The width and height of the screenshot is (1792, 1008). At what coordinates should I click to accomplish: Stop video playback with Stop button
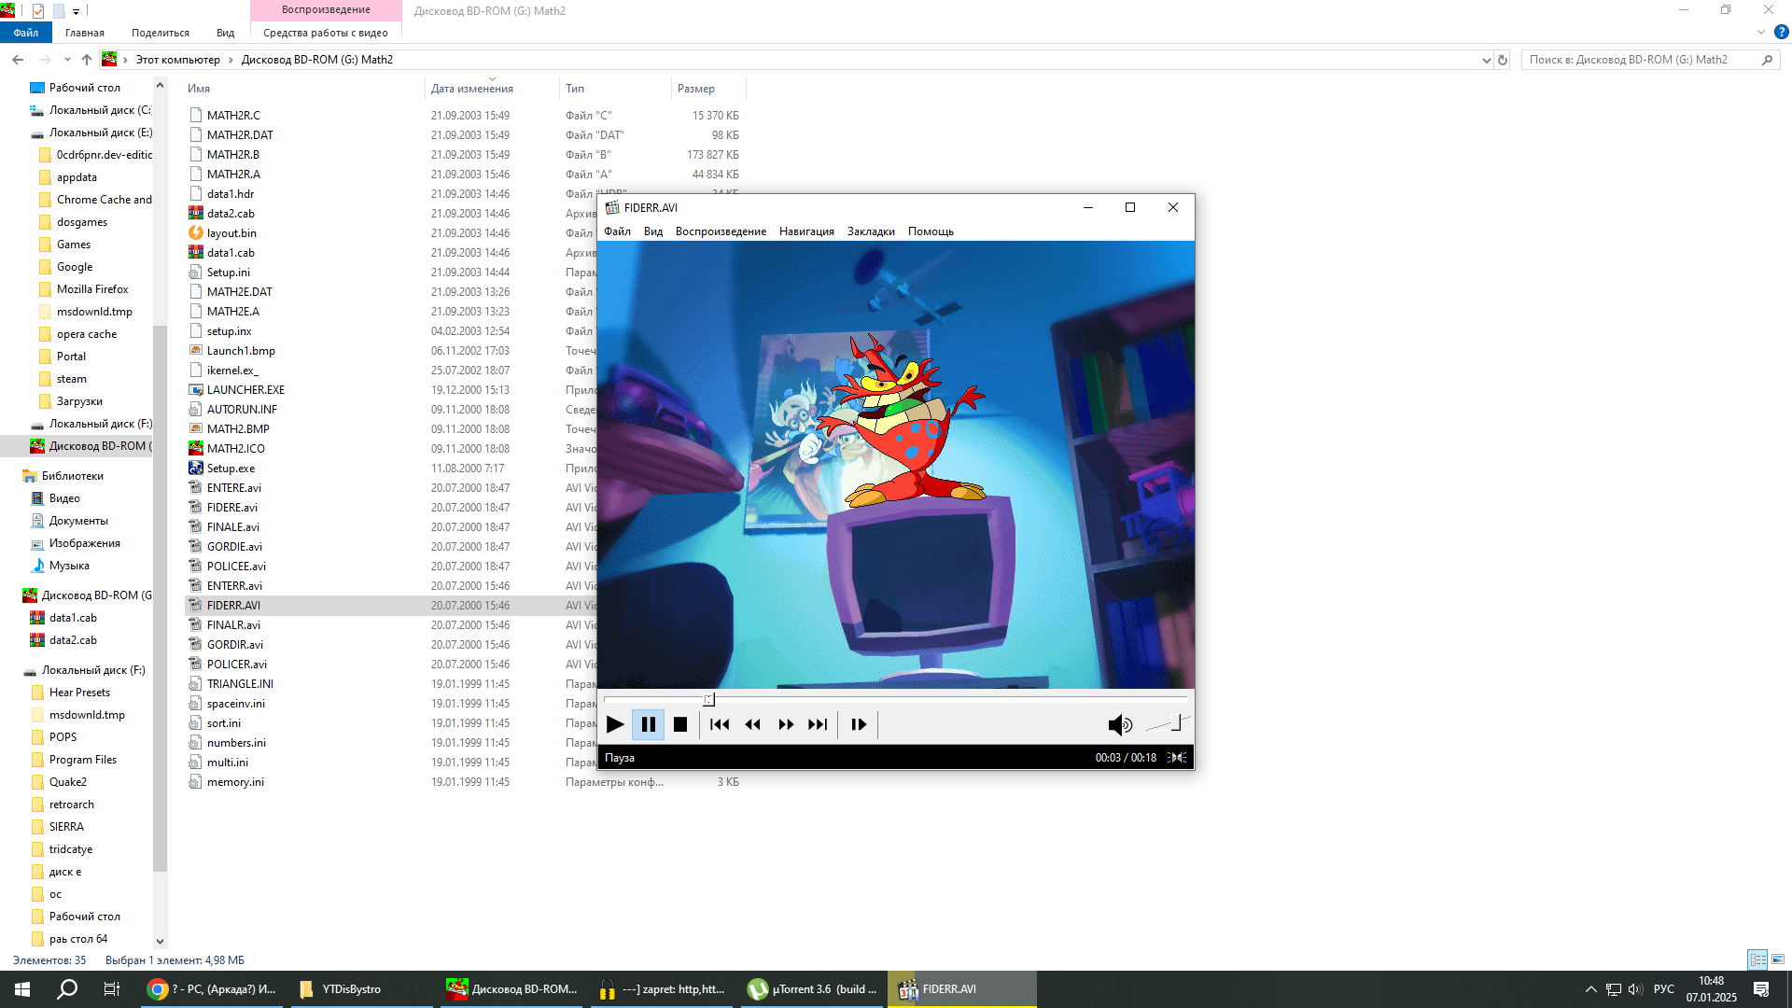click(x=680, y=724)
